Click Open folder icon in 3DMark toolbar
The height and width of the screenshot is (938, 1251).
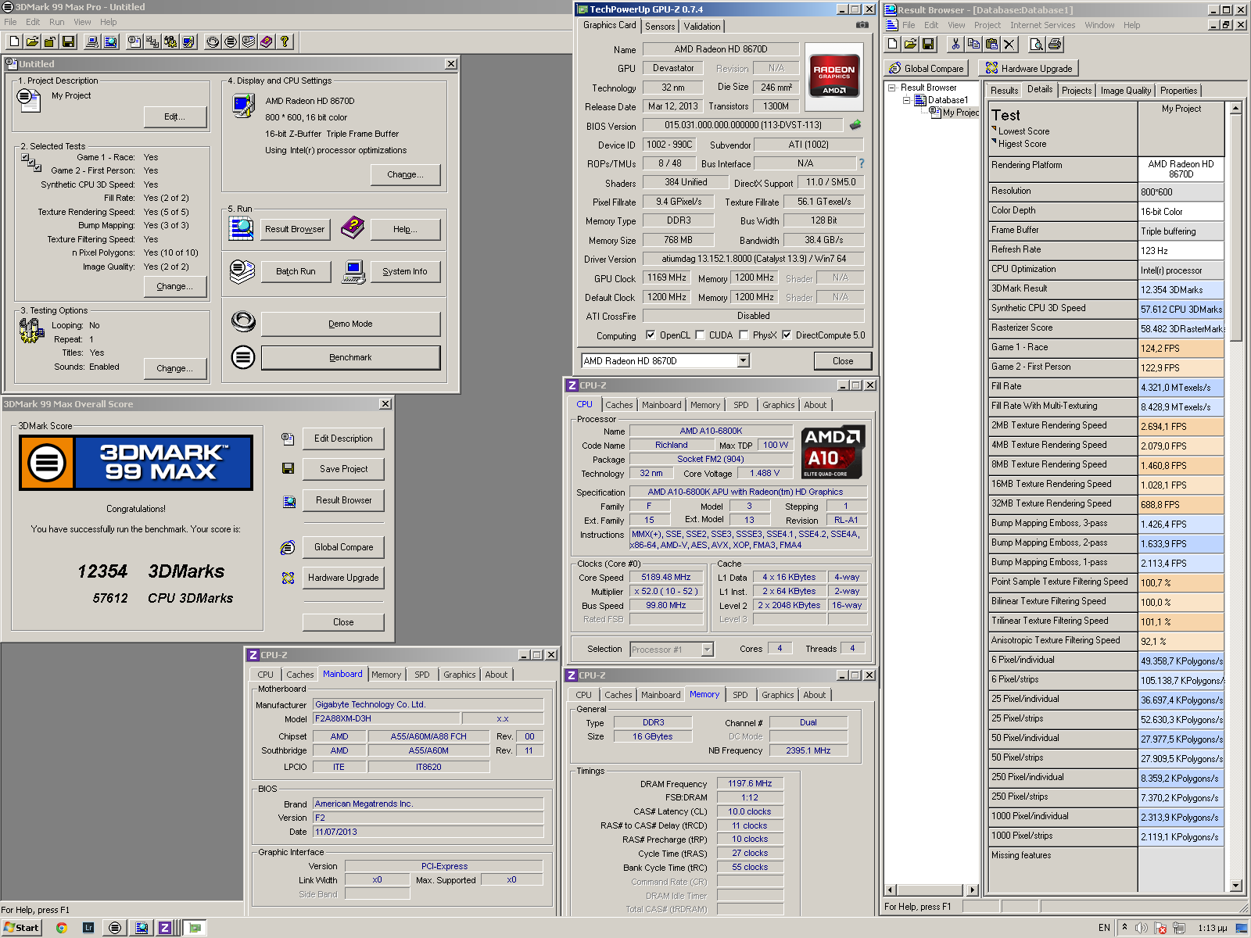[33, 41]
